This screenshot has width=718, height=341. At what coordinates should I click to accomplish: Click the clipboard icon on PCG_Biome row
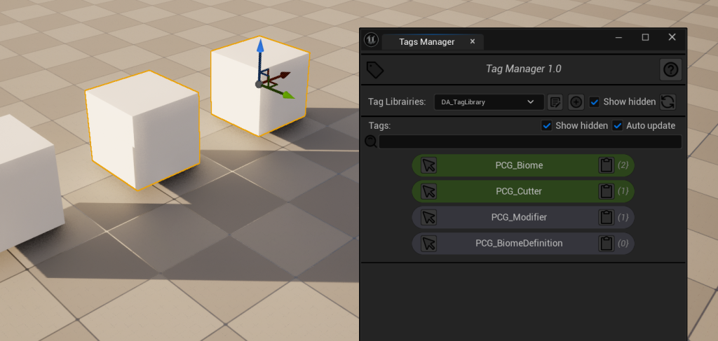click(x=606, y=165)
